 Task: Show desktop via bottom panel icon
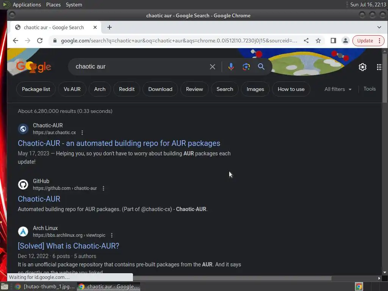(5, 286)
